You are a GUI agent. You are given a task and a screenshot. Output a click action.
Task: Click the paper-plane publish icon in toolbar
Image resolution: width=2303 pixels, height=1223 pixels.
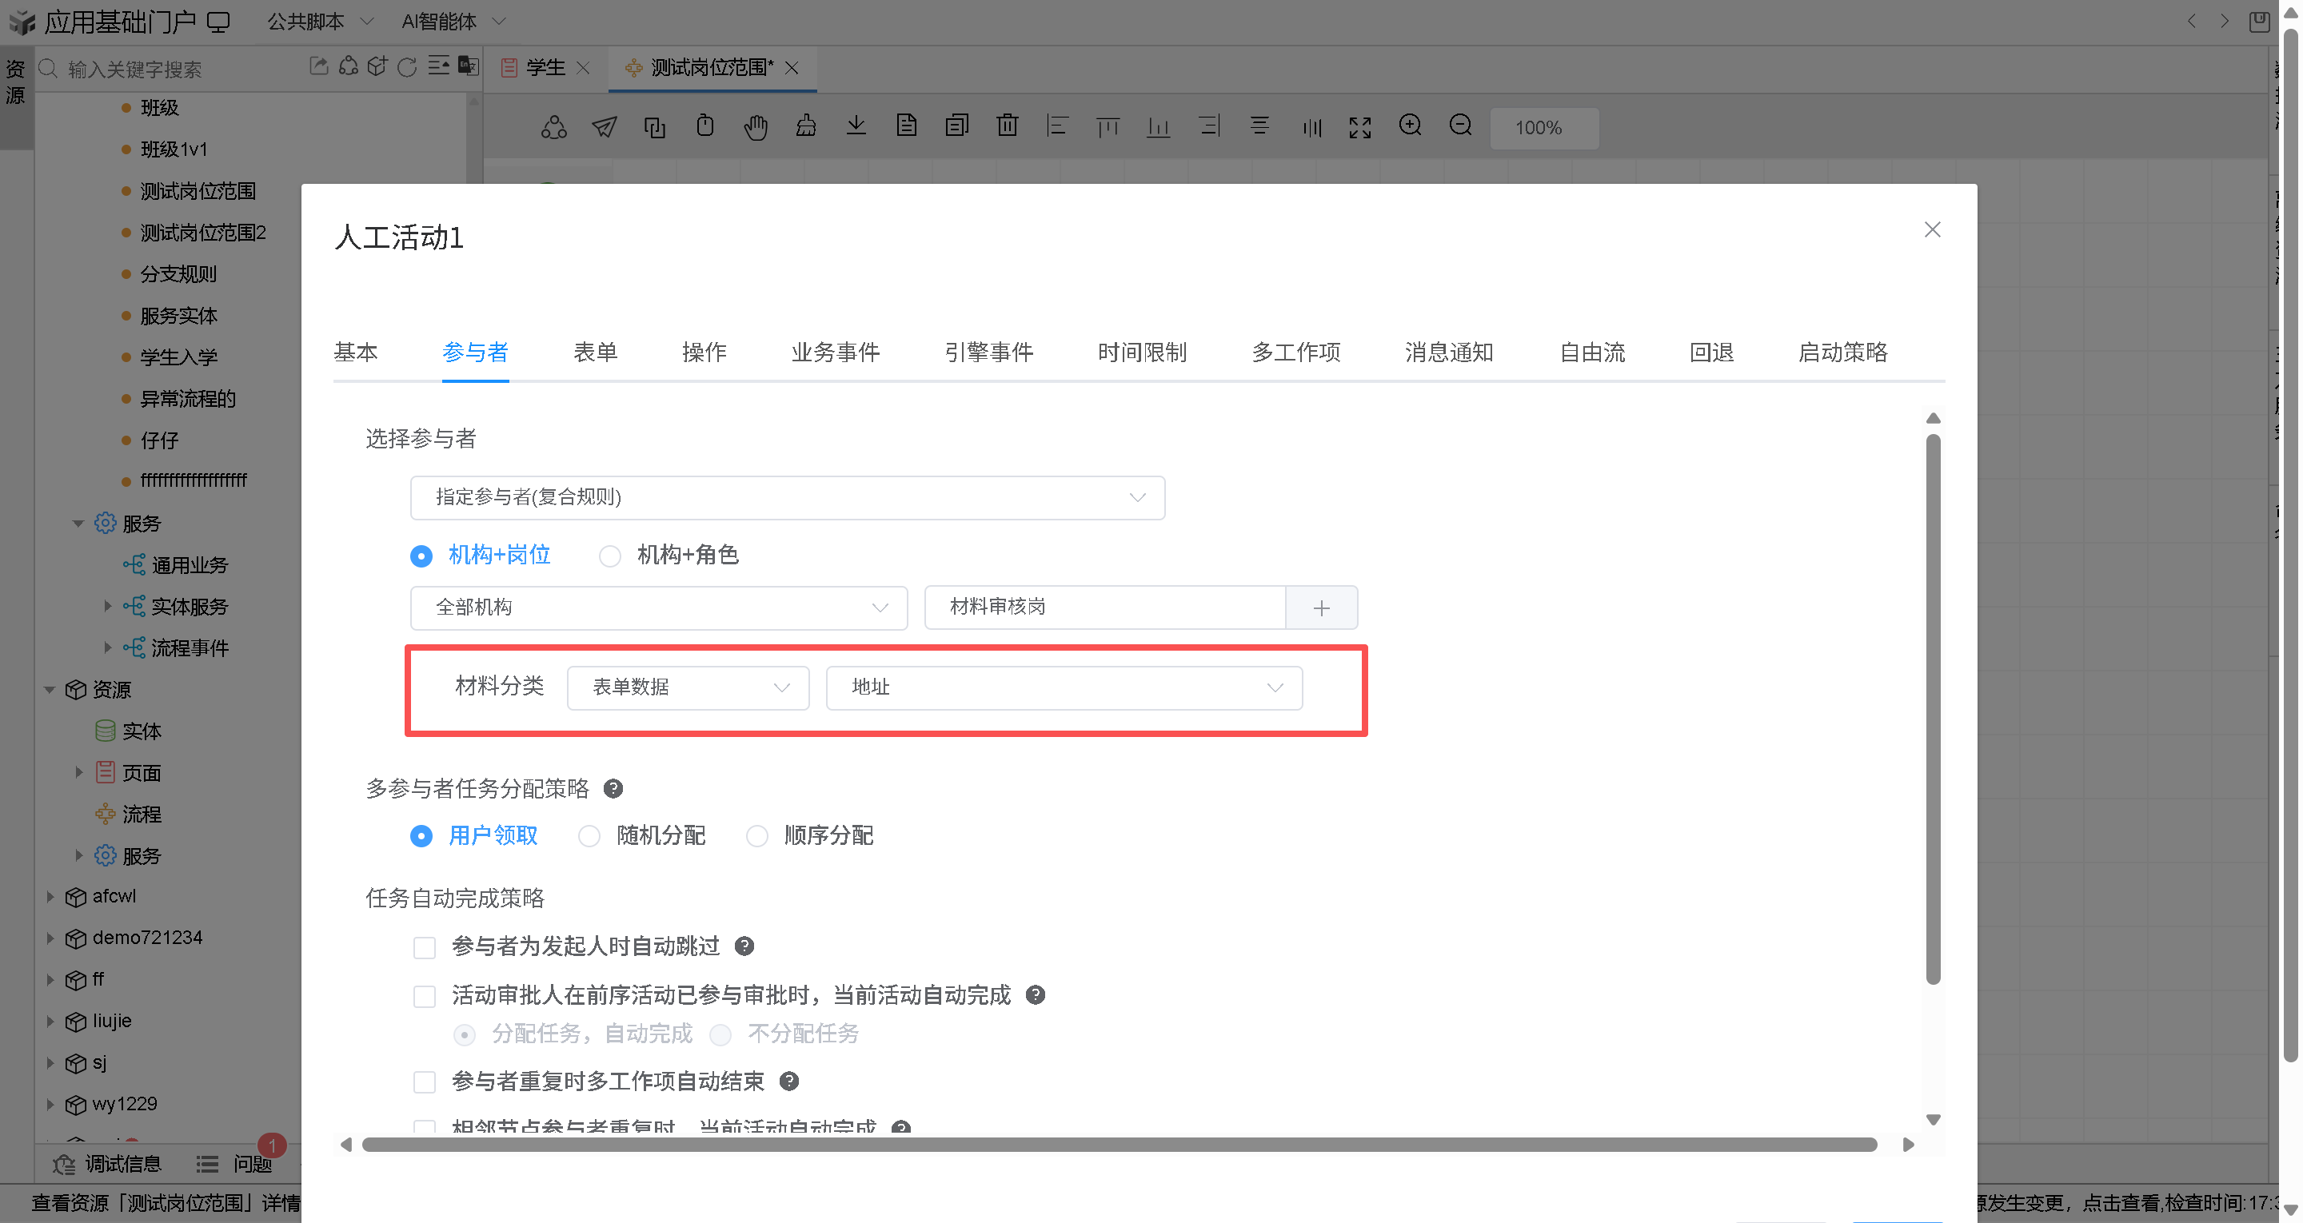click(x=605, y=127)
